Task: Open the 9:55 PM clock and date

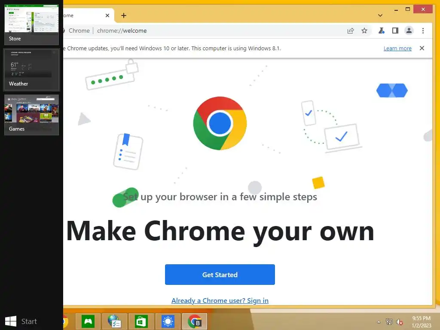Action: [x=421, y=322]
